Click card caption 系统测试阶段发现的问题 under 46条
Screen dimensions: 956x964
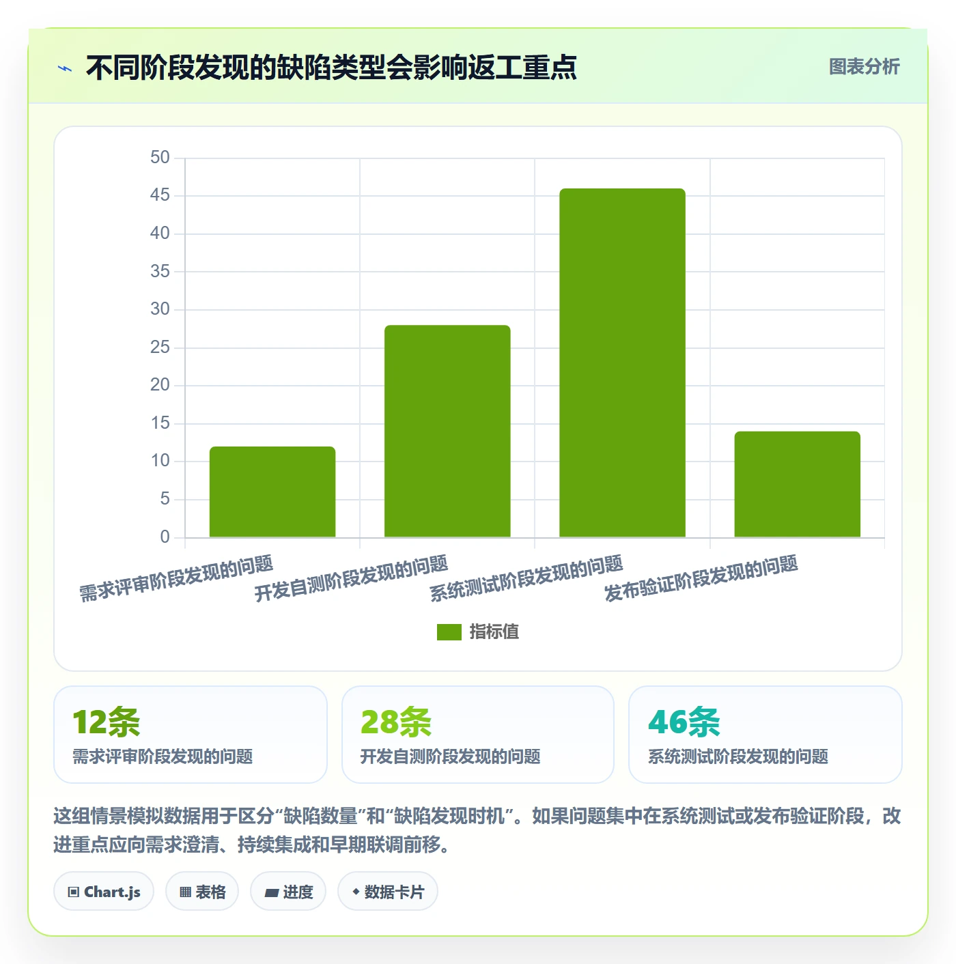point(737,756)
